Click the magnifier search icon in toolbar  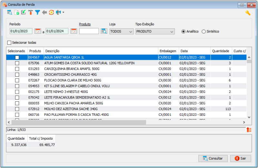[x=10, y=13]
